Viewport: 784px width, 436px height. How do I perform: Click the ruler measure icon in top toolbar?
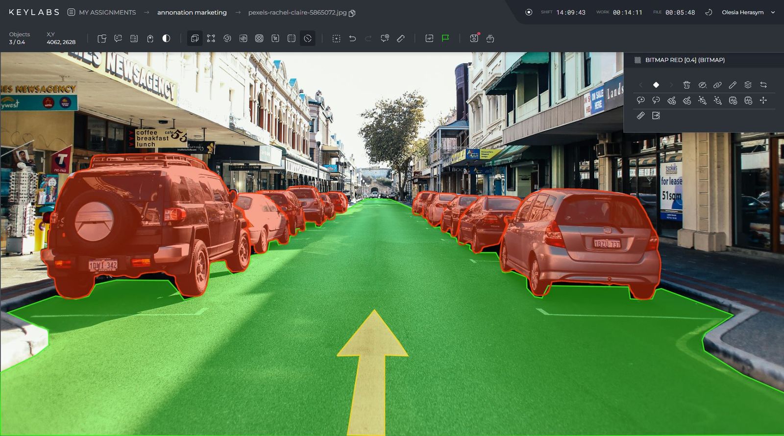[401, 38]
